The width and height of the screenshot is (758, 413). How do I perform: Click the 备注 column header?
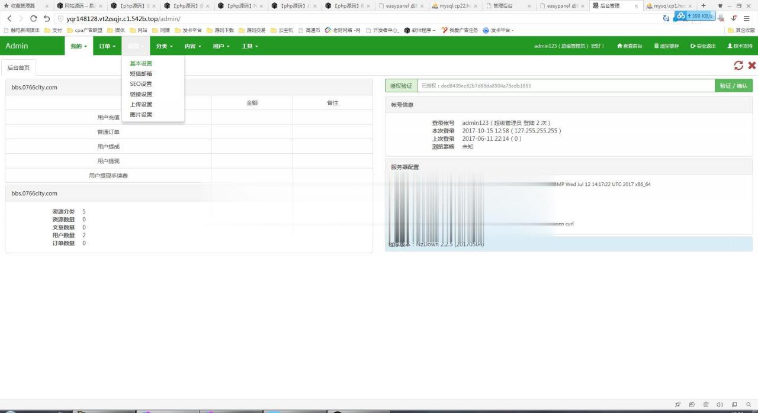click(333, 103)
